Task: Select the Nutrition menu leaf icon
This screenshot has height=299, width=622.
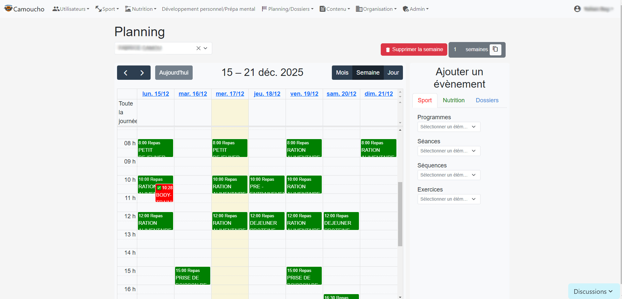Action: pos(128,9)
